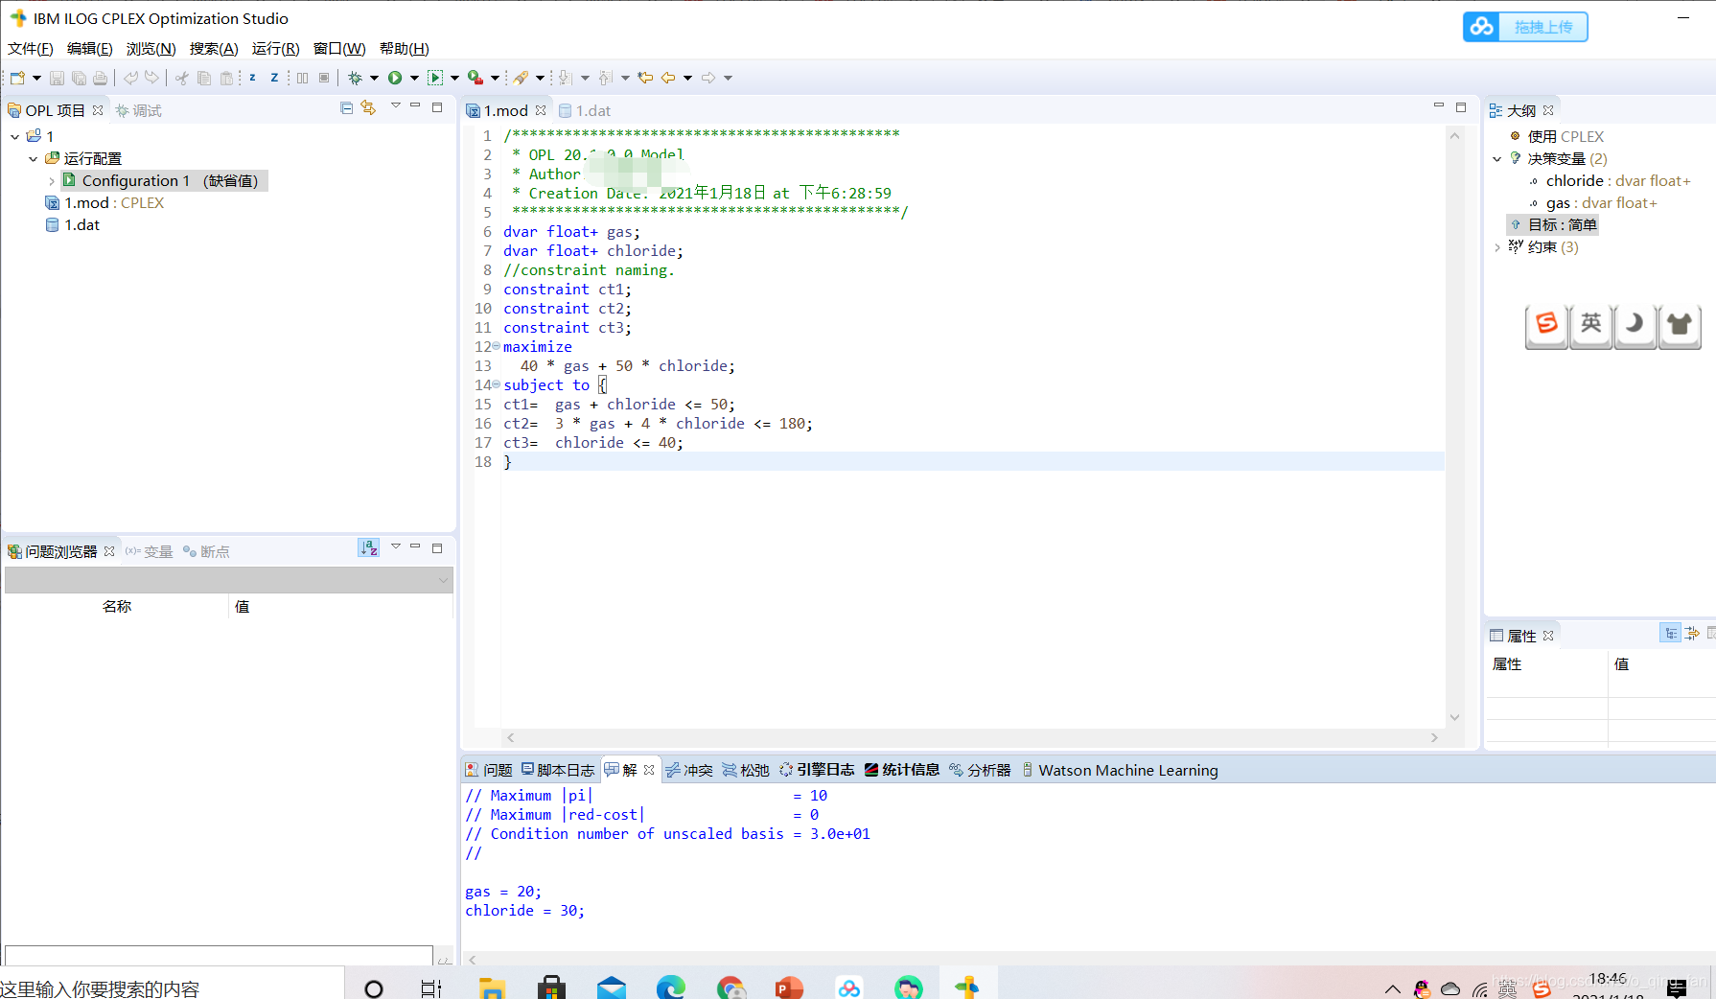Click the New project toolbar icon
The height and width of the screenshot is (999, 1716).
click(17, 78)
